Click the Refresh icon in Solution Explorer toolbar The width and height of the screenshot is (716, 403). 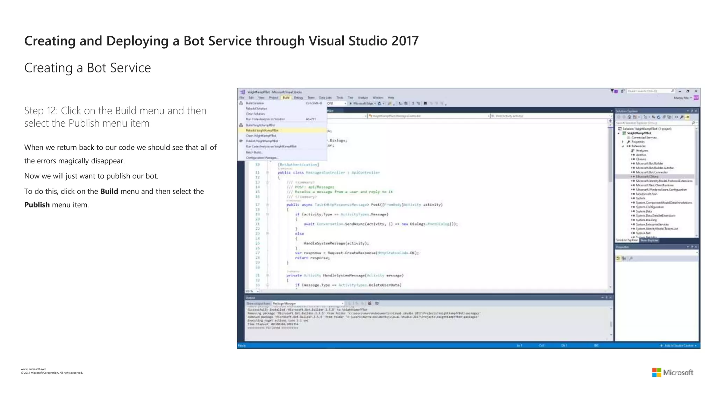[659, 117]
